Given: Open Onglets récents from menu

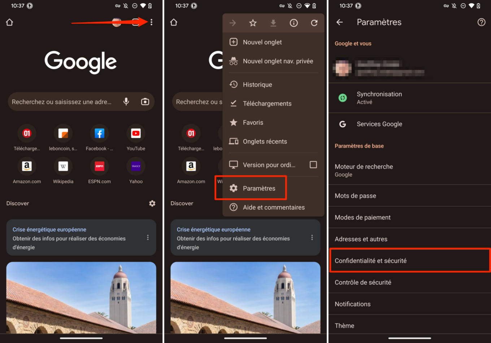Looking at the screenshot, I should click(x=273, y=142).
